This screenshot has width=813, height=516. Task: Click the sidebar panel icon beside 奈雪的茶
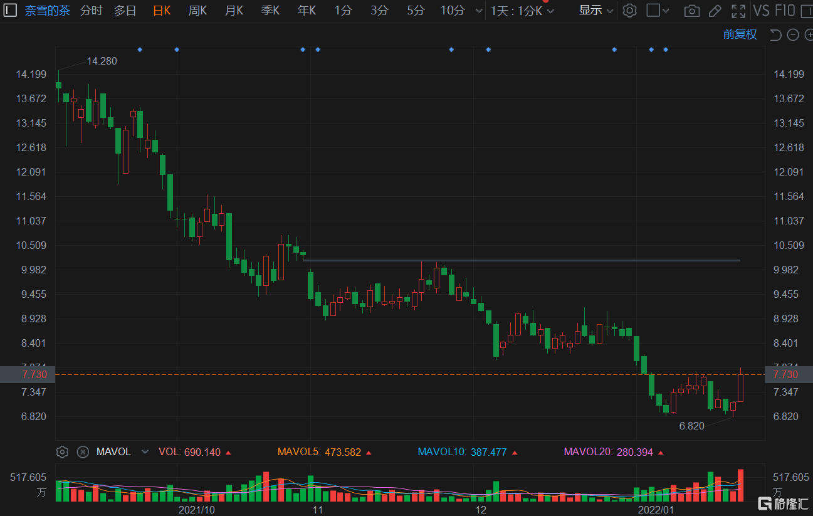click(9, 11)
